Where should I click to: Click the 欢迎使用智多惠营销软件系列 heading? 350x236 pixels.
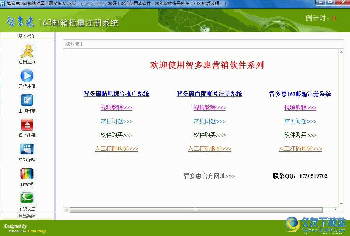[x=207, y=65]
